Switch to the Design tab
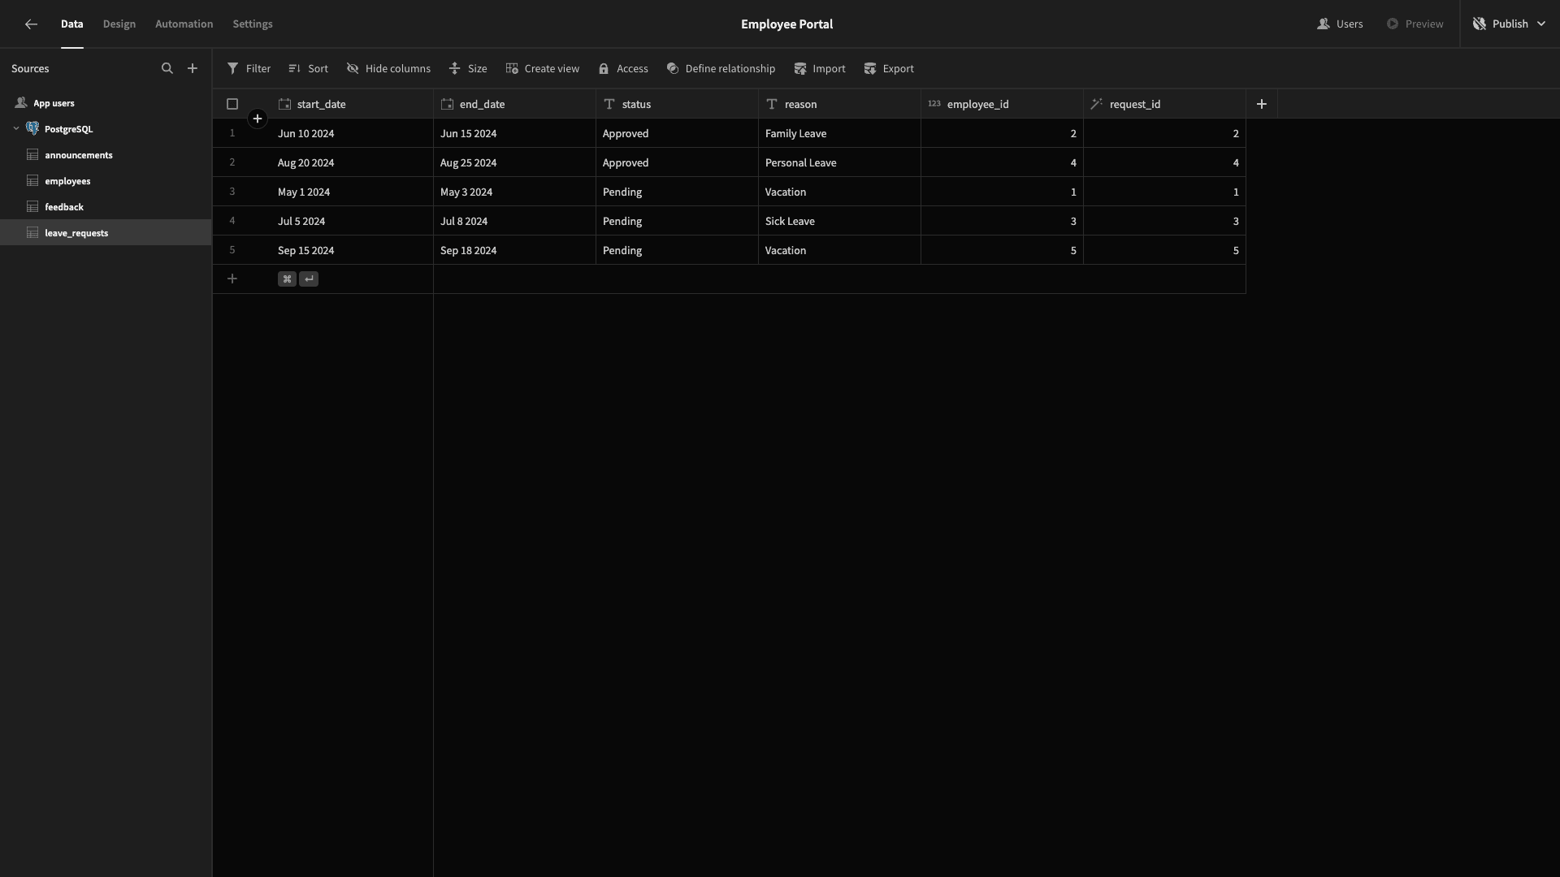The height and width of the screenshot is (877, 1560). [119, 24]
